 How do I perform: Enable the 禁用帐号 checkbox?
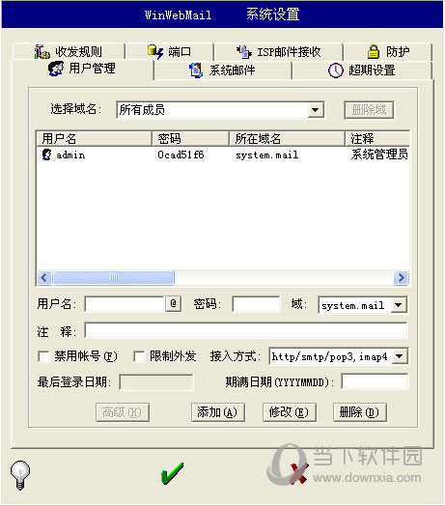pos(43,356)
